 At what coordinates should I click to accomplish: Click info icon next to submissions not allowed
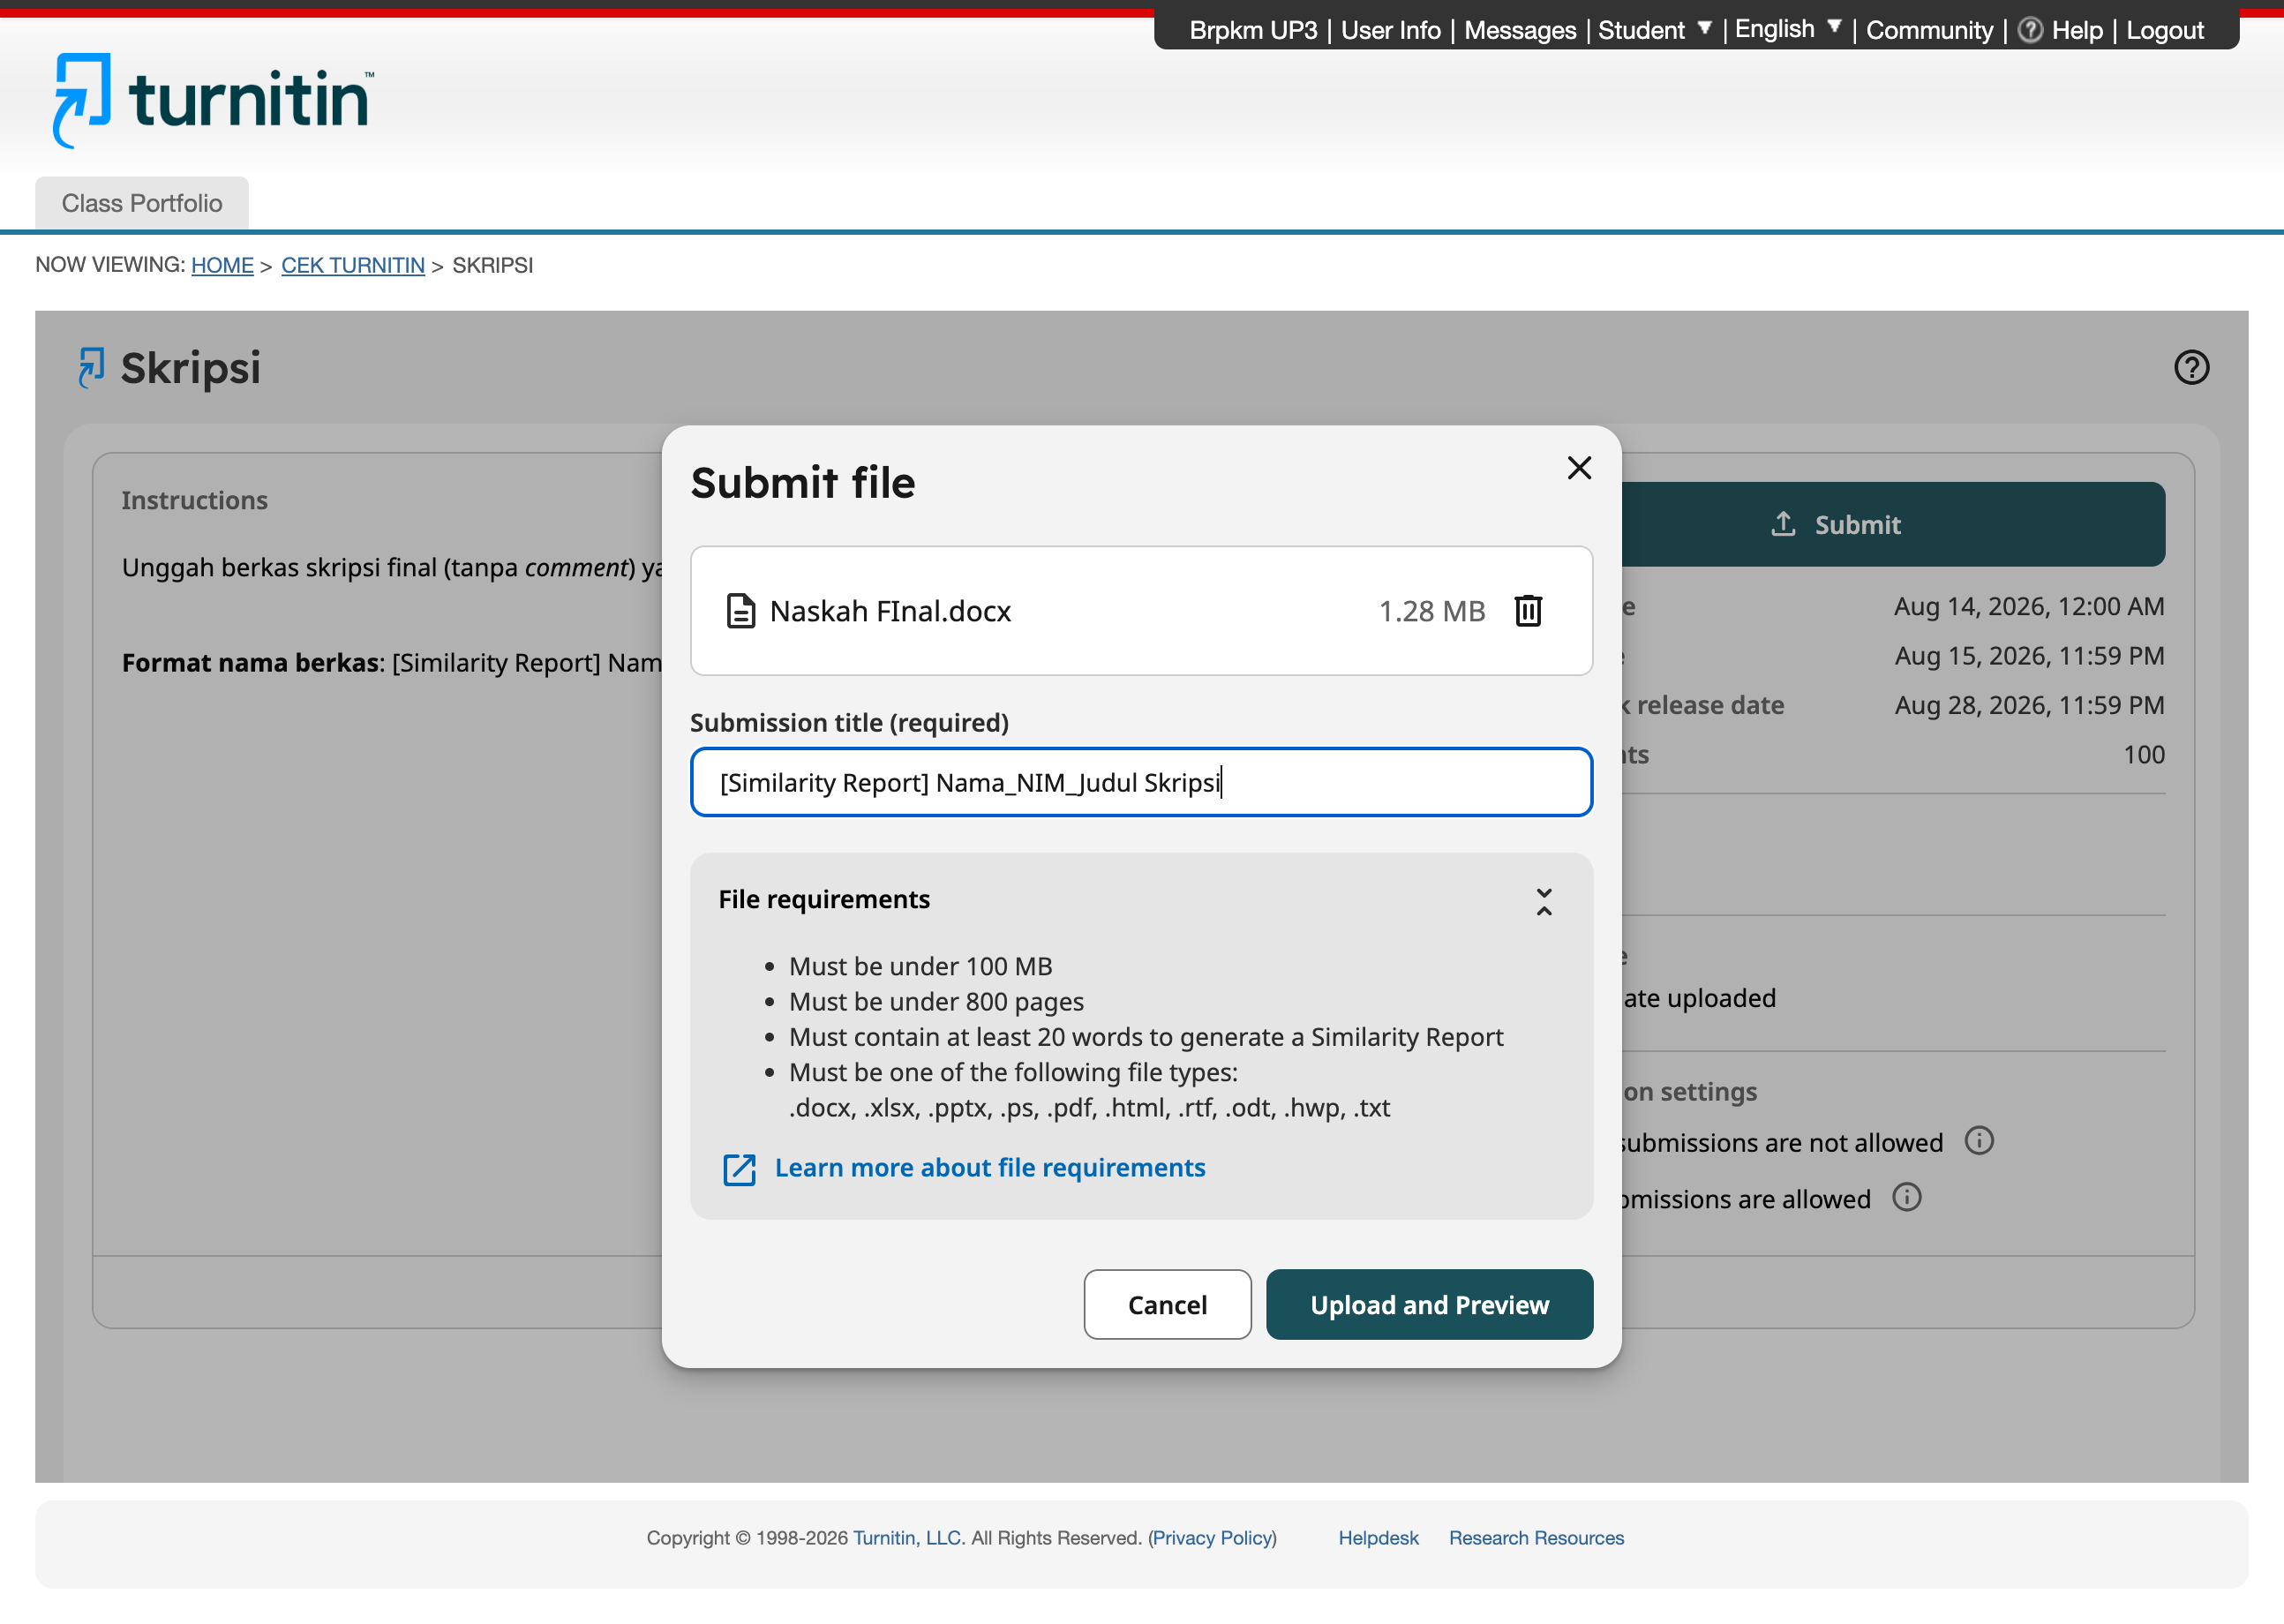point(1978,1141)
